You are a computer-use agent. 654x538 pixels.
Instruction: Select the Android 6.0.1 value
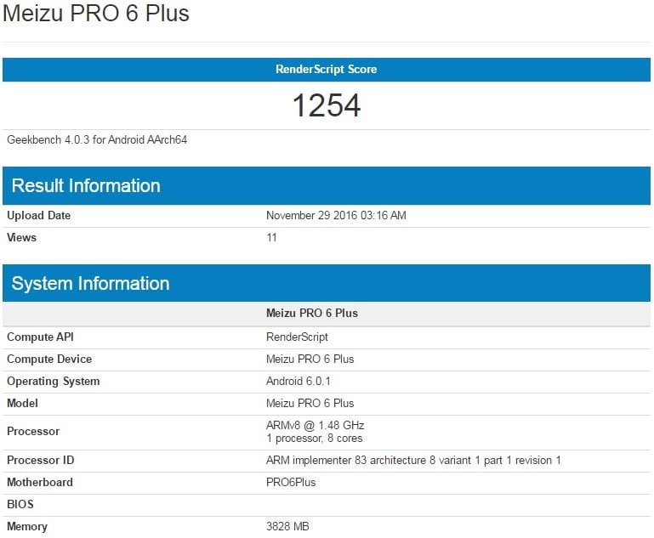point(299,381)
